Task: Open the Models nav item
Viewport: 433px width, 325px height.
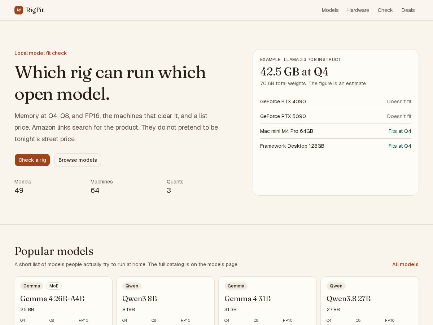Action: click(330, 10)
